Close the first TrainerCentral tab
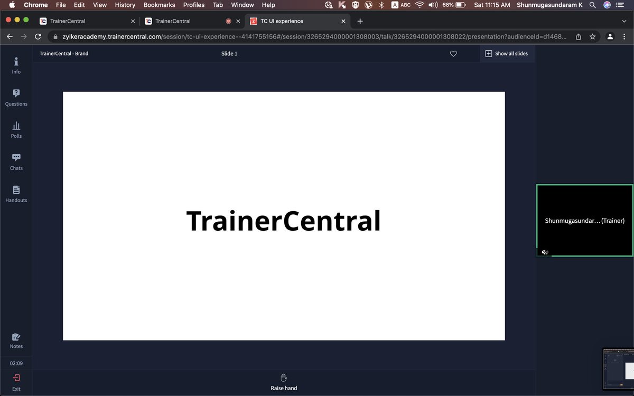 point(133,21)
